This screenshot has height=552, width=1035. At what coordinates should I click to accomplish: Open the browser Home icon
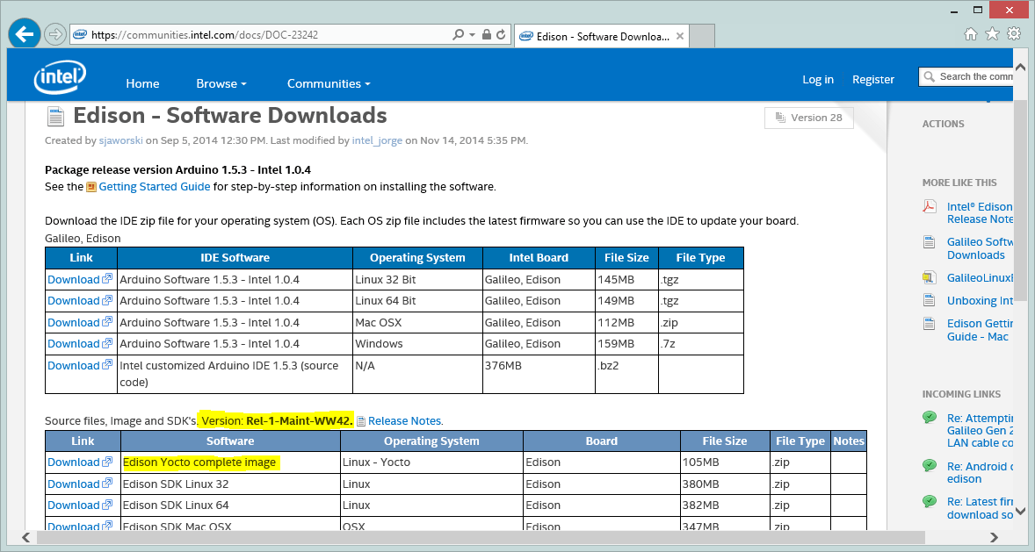970,34
